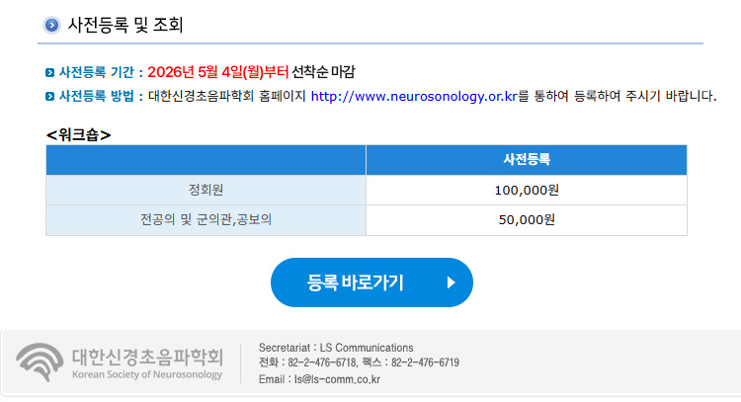The image size is (741, 402).
Task: Click the blue circle icon beside 사전등록 및 조회
Action: (x=52, y=26)
